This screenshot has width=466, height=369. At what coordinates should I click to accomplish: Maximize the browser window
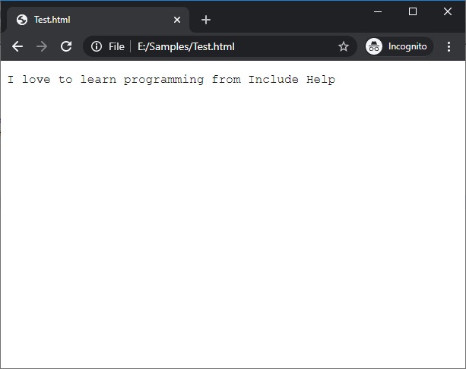(413, 11)
